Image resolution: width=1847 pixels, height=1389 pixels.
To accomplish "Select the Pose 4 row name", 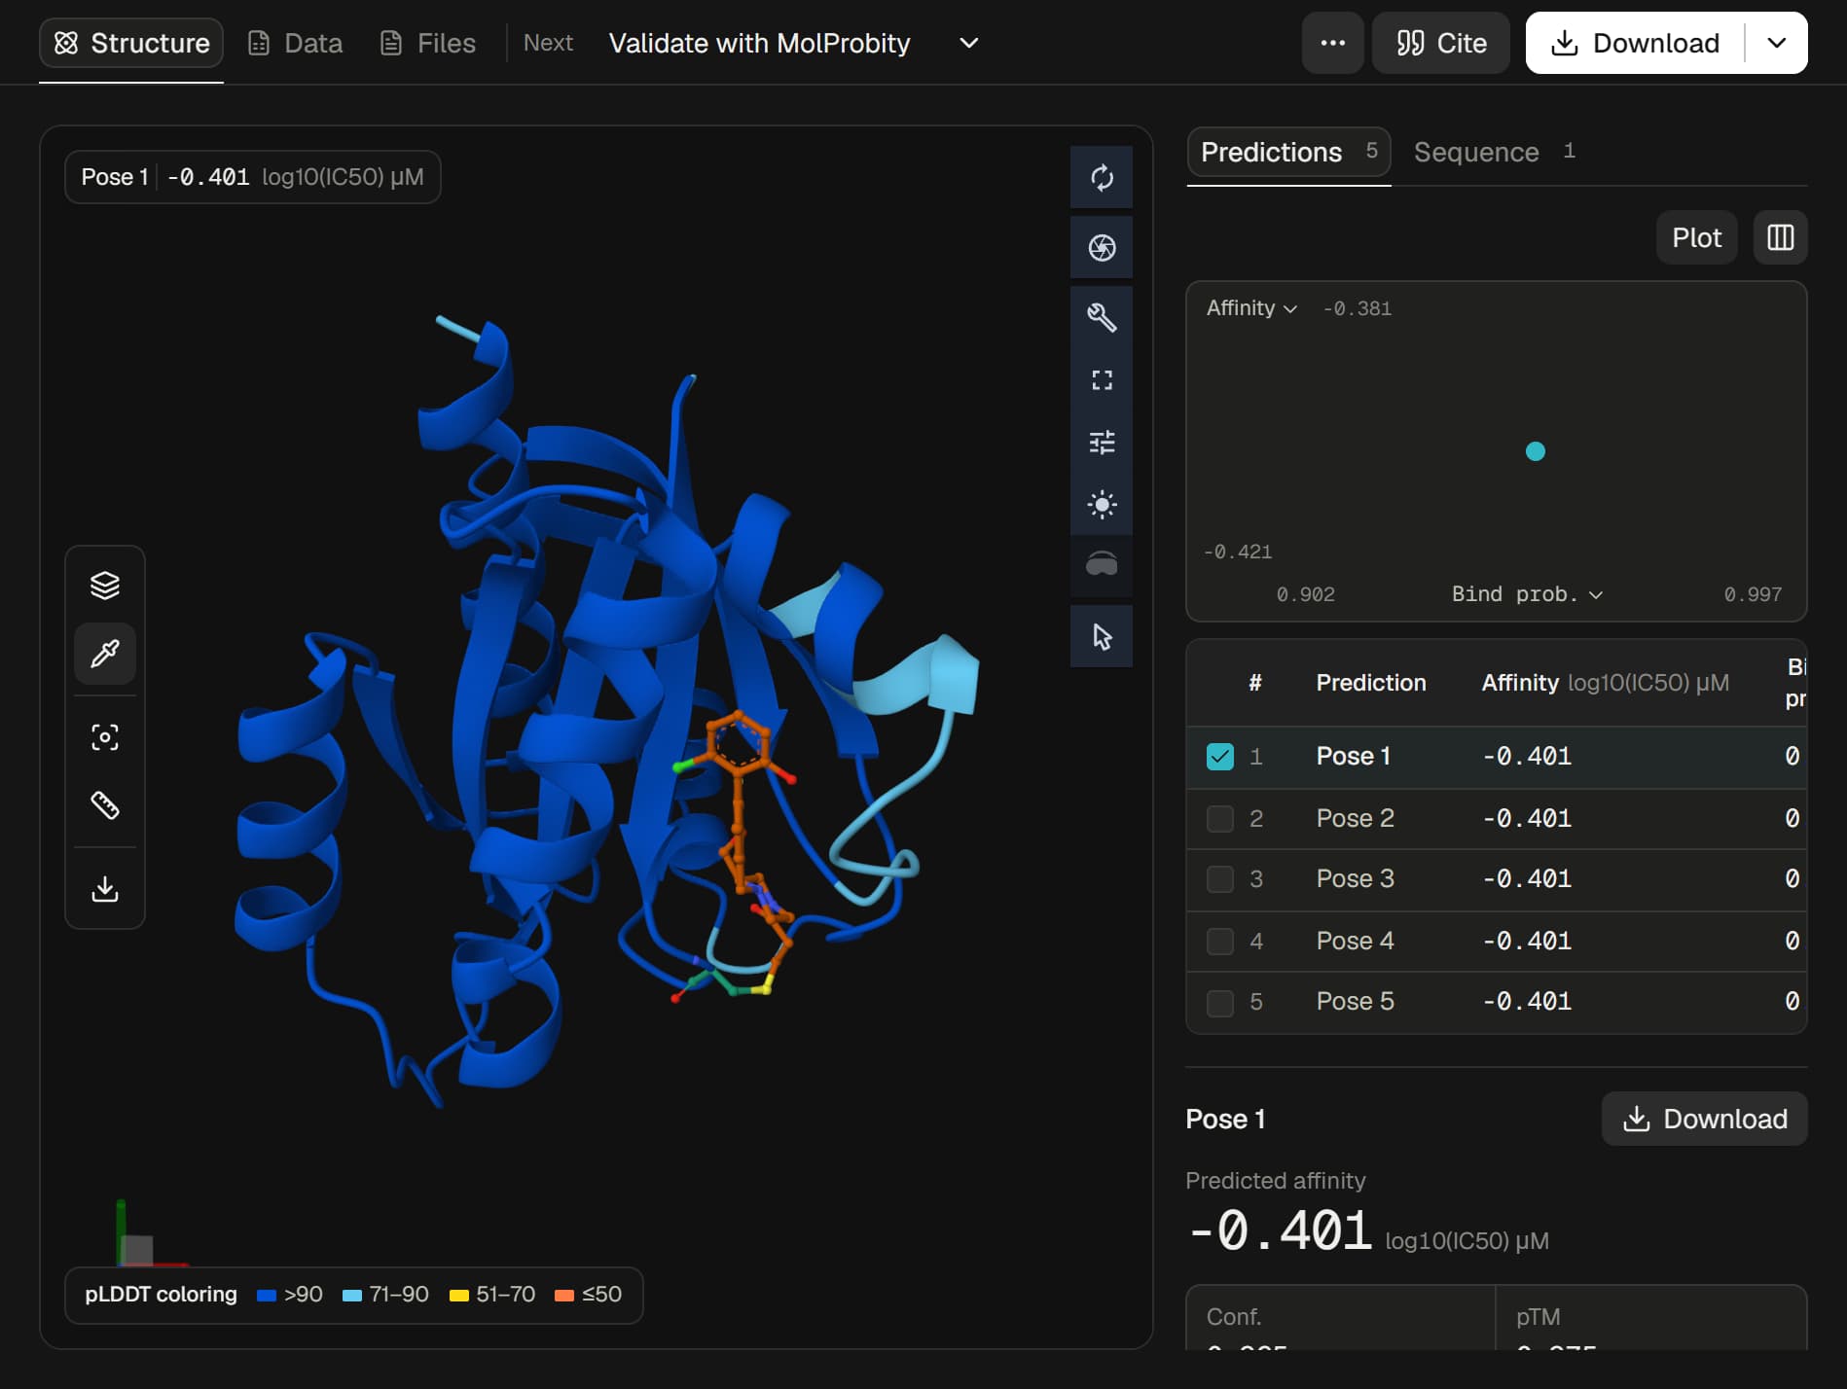I will click(x=1355, y=941).
